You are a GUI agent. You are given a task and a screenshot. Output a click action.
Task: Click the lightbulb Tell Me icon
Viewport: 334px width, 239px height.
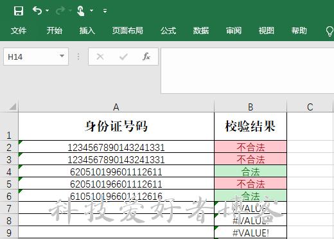[330, 31]
